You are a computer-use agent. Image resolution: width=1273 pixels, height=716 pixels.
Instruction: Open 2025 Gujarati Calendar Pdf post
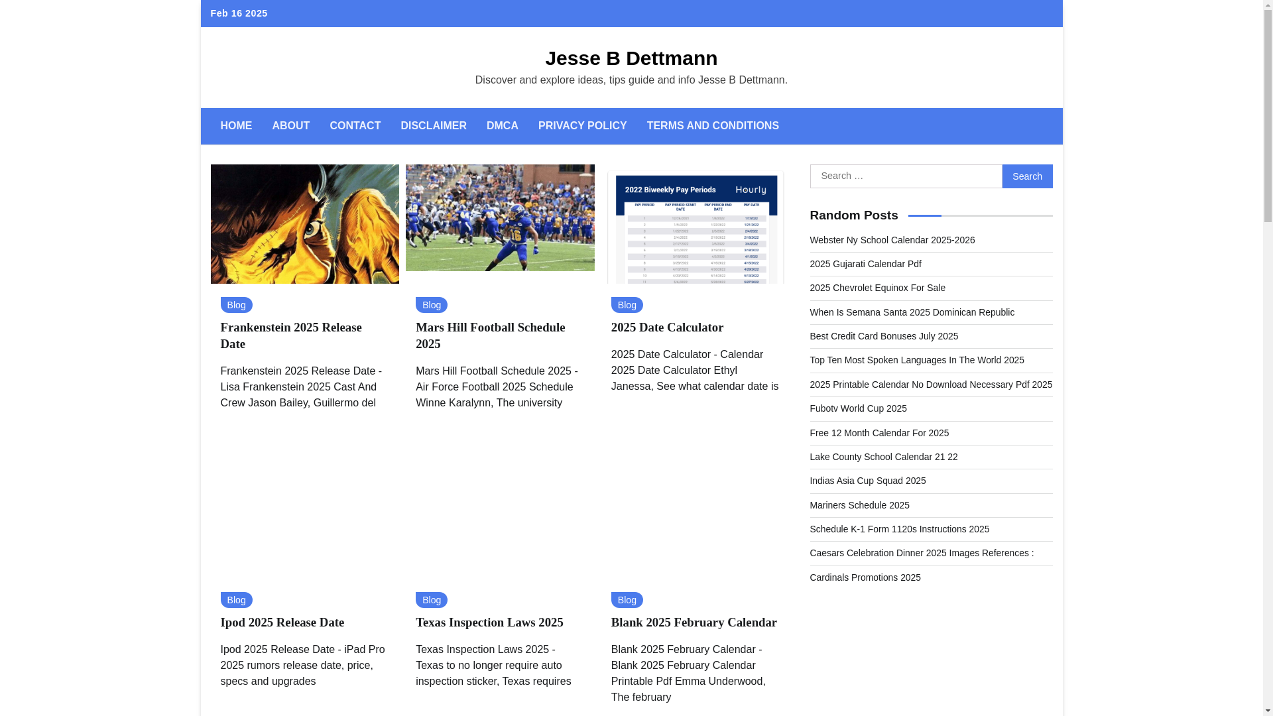[x=866, y=264]
